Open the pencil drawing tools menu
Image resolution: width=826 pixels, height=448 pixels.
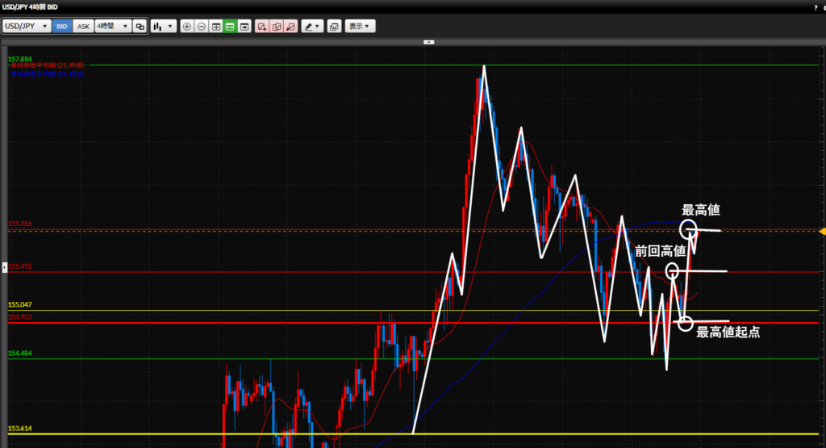pyautogui.click(x=312, y=27)
